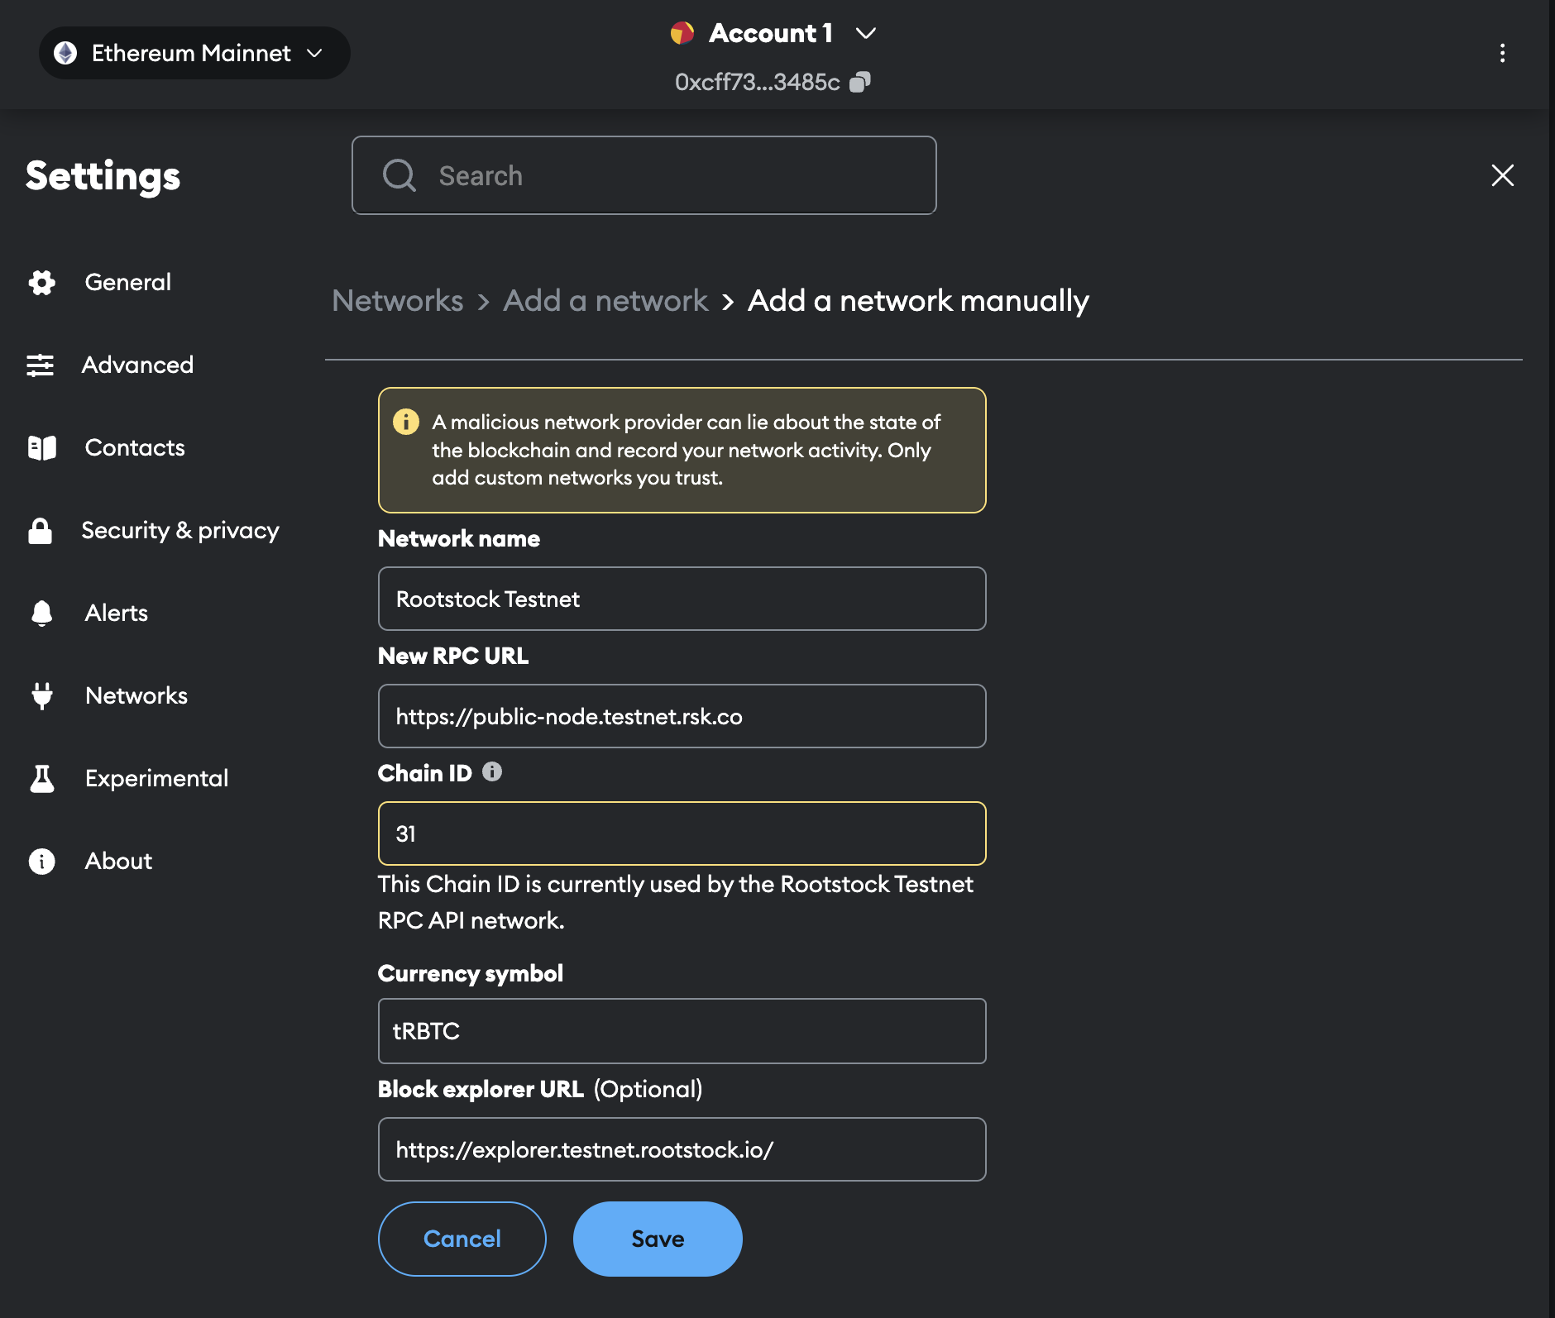Viewport: 1555px width, 1318px height.
Task: Click the Alerts bell icon
Action: coord(41,614)
